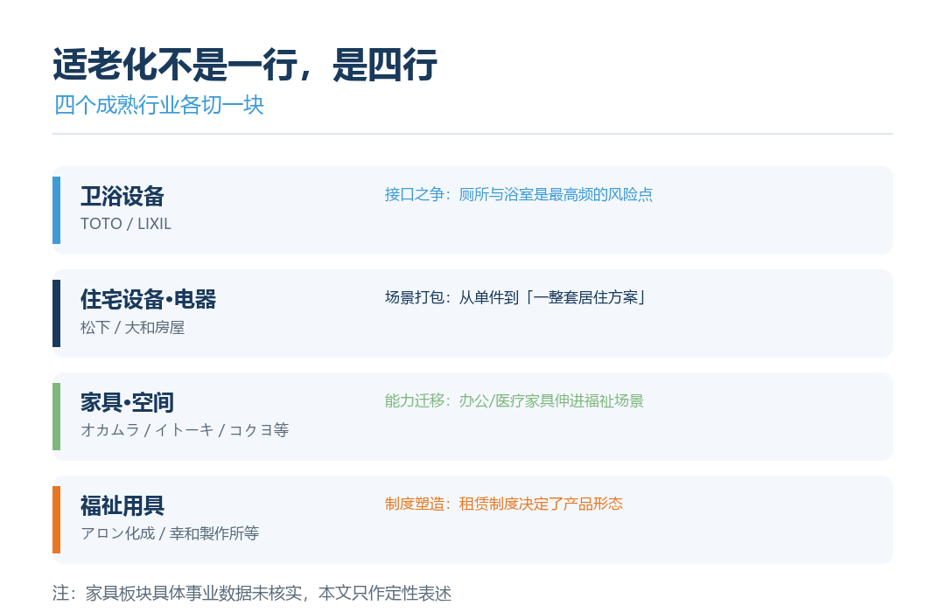Click the "接口之争" description text
This screenshot has height=612, width=945.
(x=519, y=195)
